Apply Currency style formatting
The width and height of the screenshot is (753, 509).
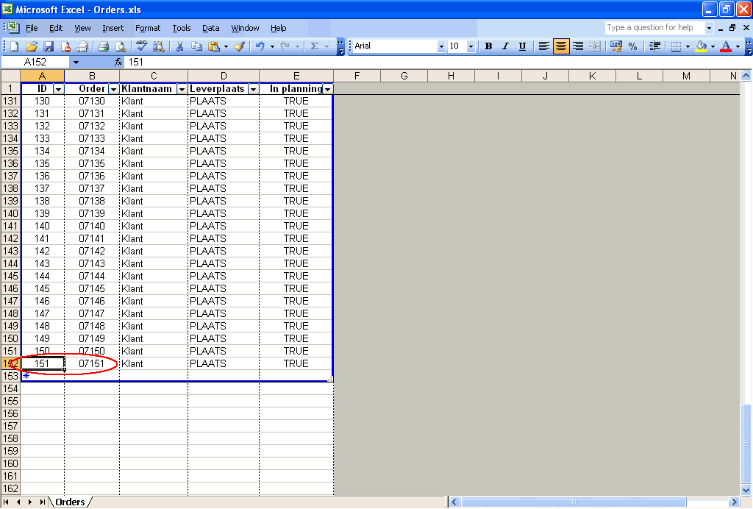615,46
